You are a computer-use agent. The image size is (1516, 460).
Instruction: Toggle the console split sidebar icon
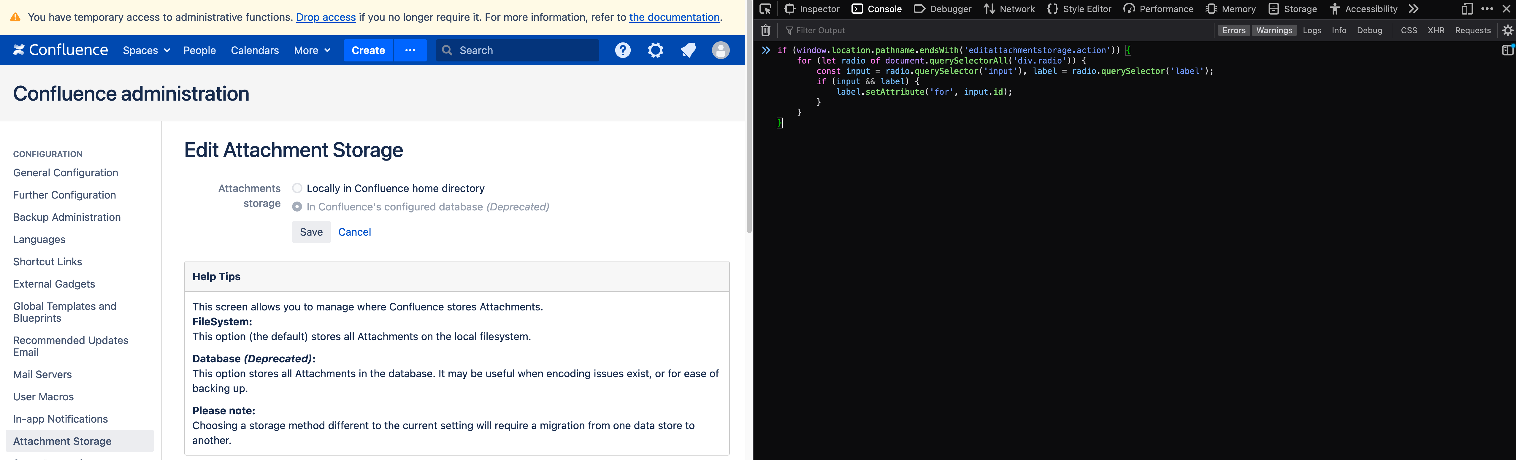coord(1508,50)
